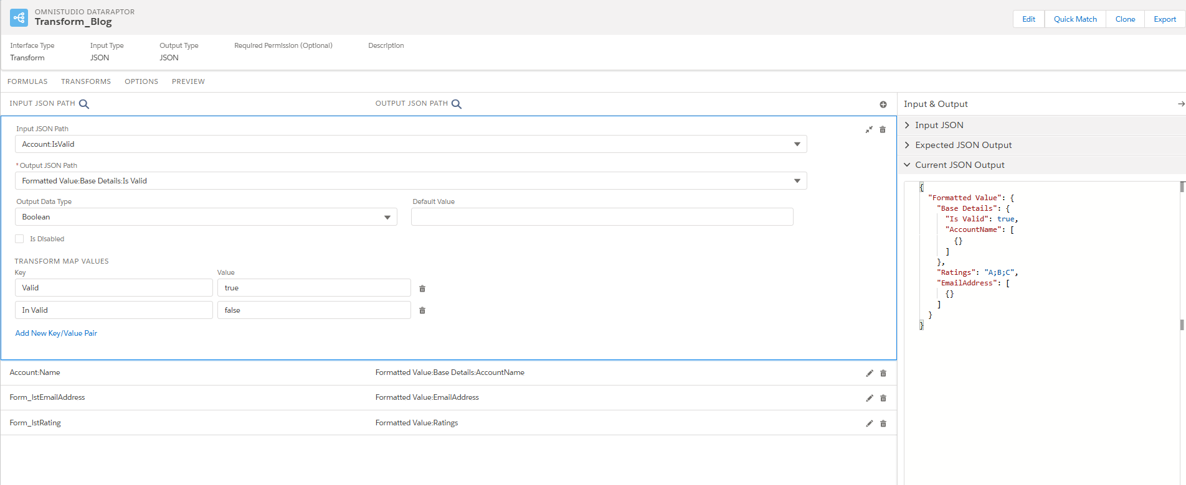Screen dimensions: 1186x485
Task: Expand the Input JSON section
Action: pos(939,125)
